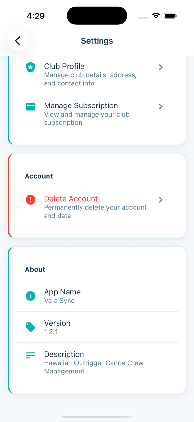Screen dimensions: 194x422
Task: Tap the Wi-Fi status icon
Action: tap(156, 16)
